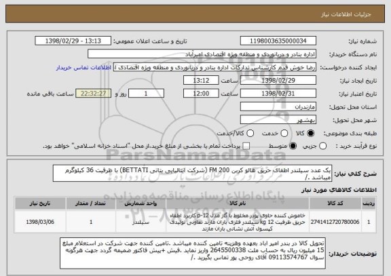Viewport: 391px width, 276px height.
Task: Select the کالا radio button
Action: 310,134
